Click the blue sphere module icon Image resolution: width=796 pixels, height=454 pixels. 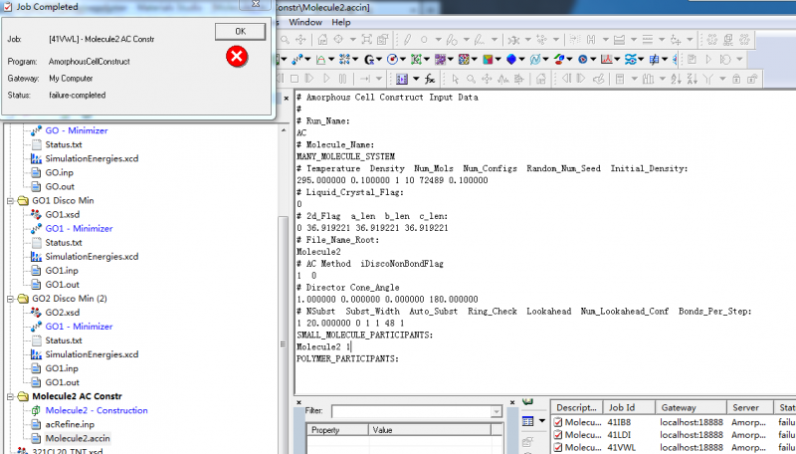click(x=511, y=59)
